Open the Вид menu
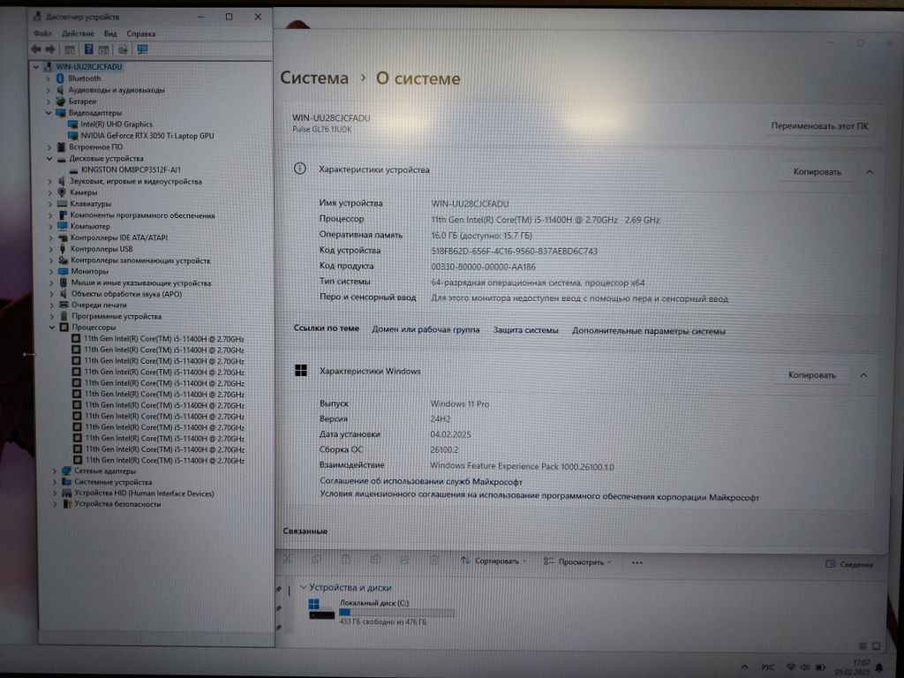 point(110,34)
